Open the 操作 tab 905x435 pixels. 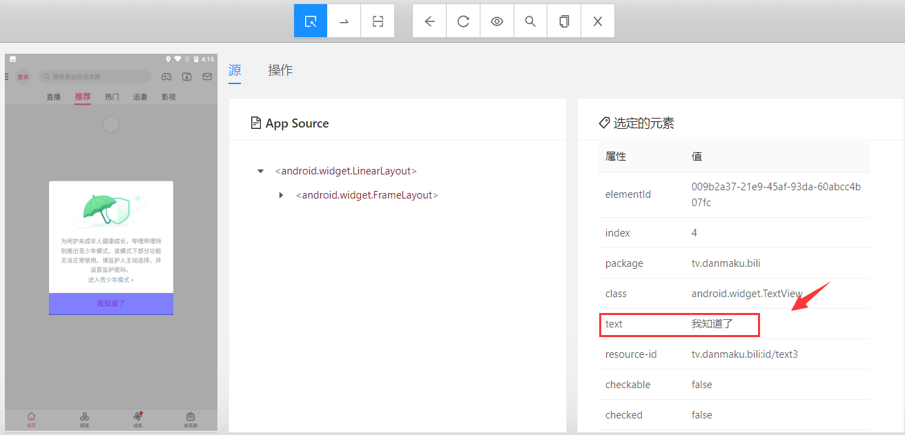click(x=280, y=70)
